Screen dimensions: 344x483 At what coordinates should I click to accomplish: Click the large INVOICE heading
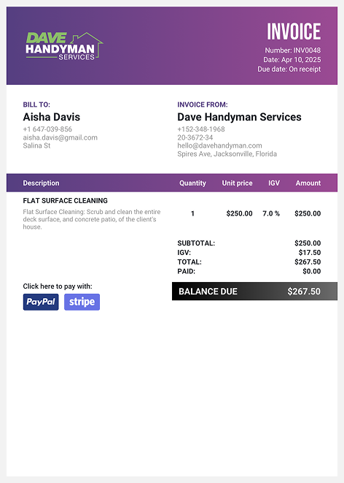point(294,31)
